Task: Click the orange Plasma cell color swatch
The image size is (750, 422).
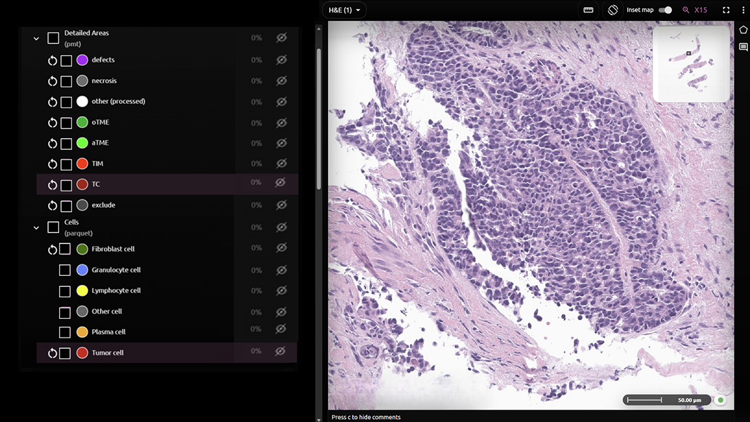Action: (82, 332)
